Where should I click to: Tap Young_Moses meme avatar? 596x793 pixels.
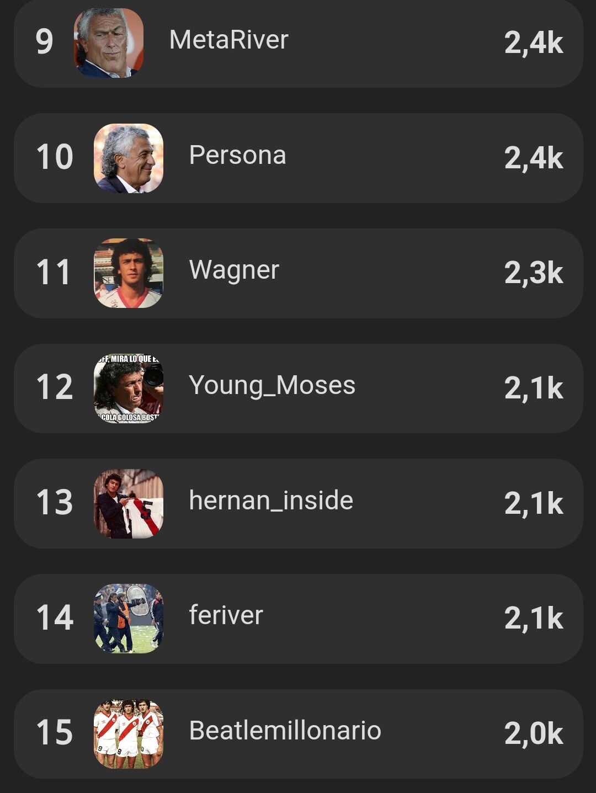129,388
